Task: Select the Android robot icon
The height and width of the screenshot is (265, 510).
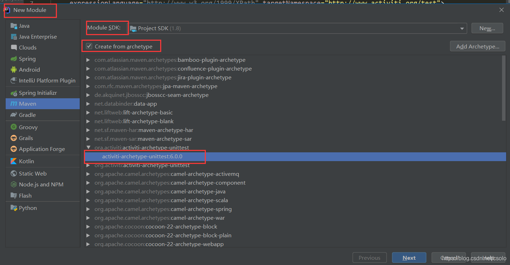Action: coord(14,69)
